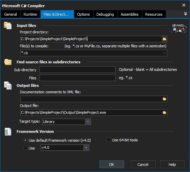Open the tab overflow menu arrow
The image size is (190, 172).
185,14
